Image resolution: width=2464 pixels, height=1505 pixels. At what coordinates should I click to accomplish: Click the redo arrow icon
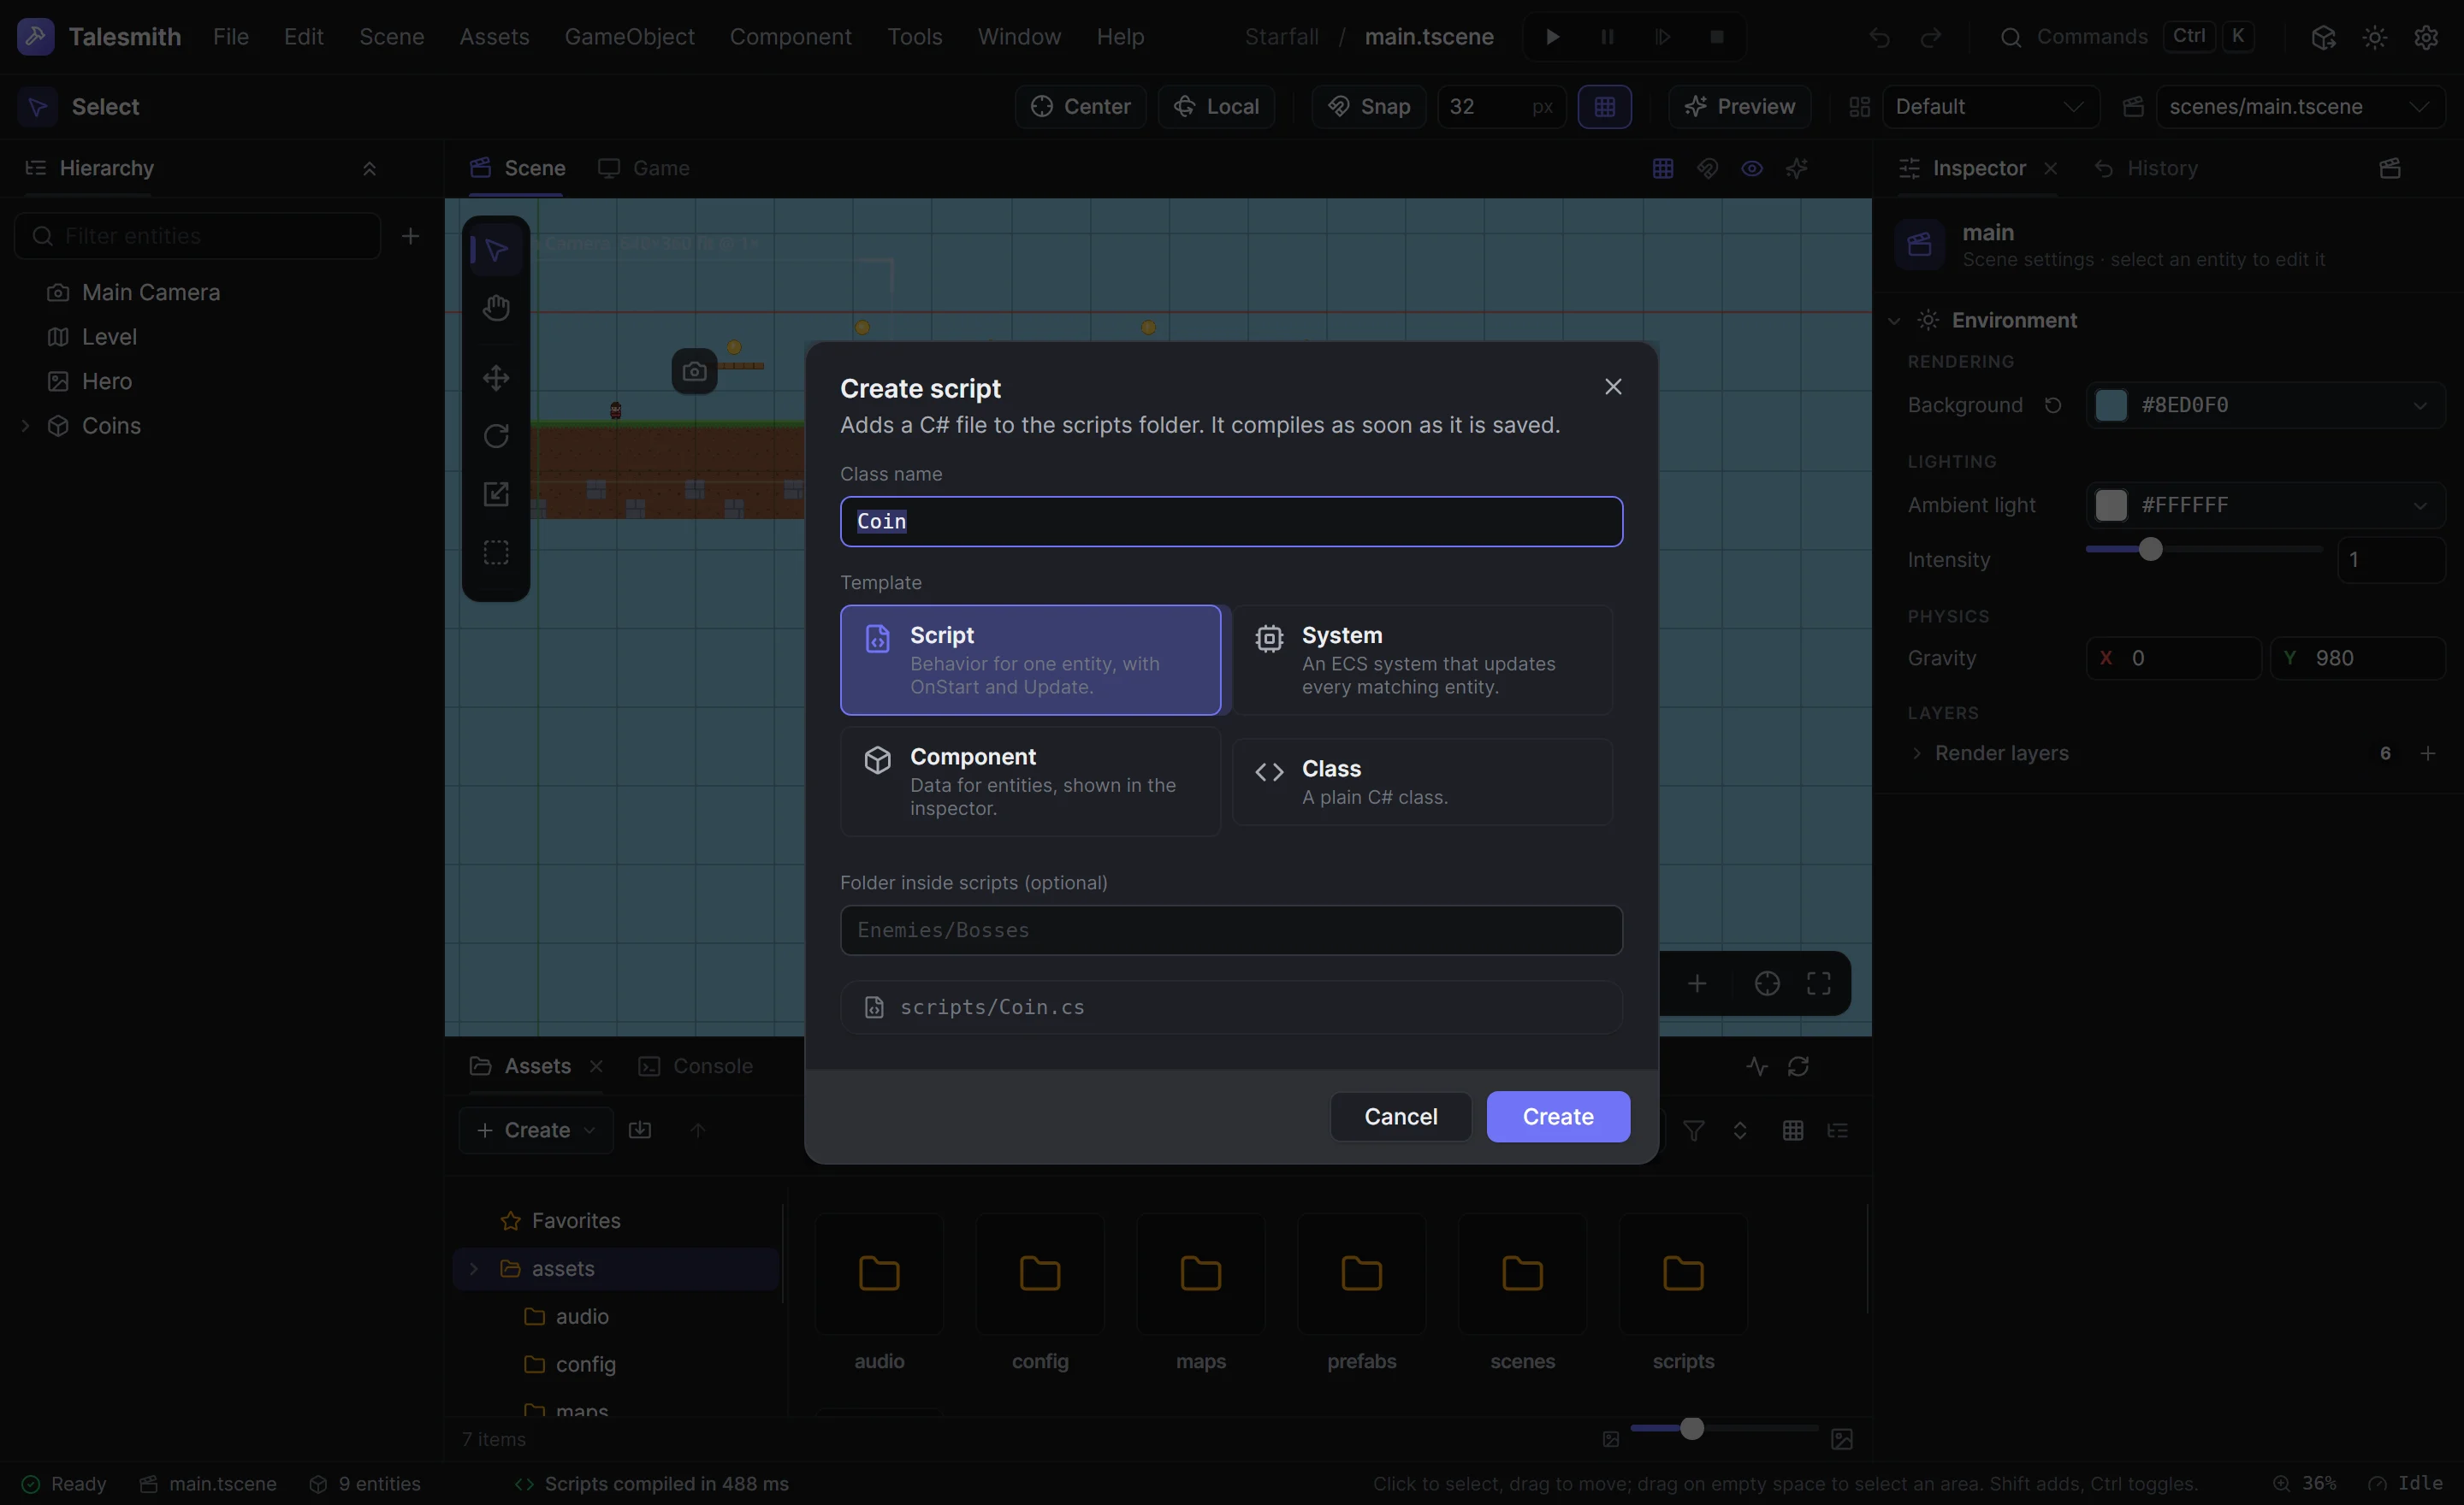click(x=1931, y=37)
